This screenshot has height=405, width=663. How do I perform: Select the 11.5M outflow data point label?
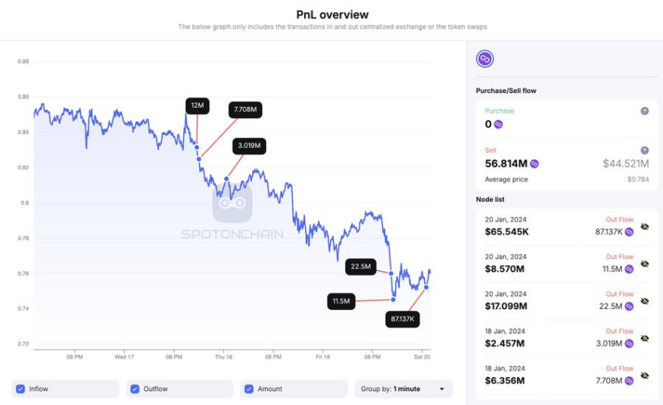[x=341, y=301]
